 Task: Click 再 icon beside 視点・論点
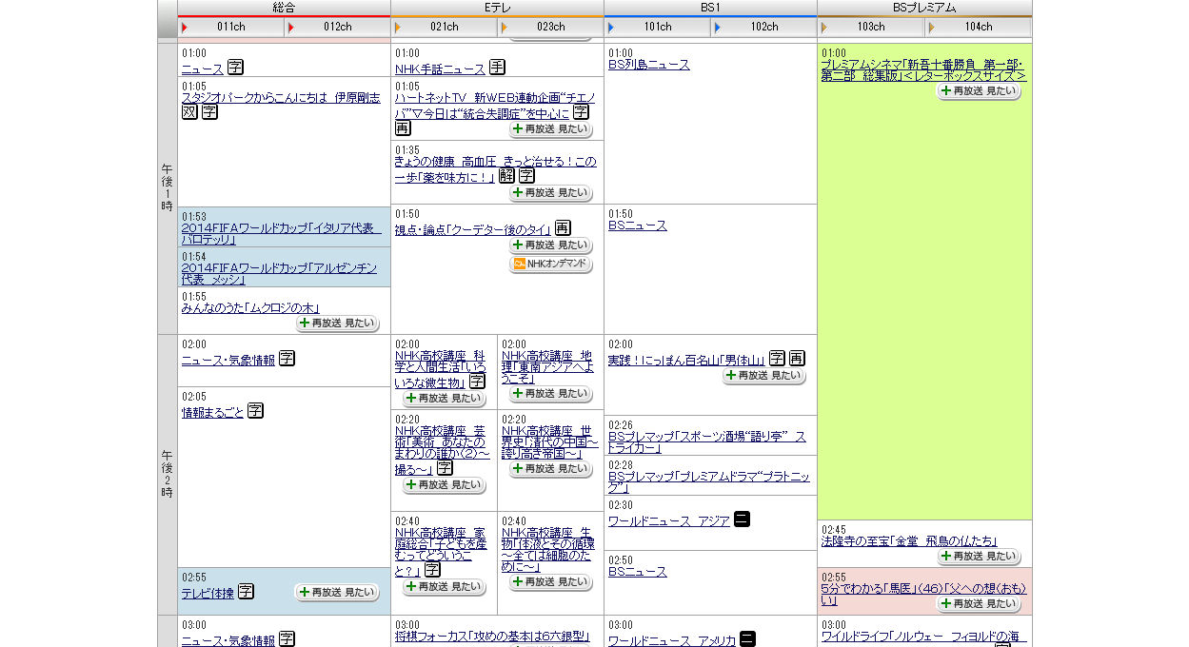[x=563, y=228]
